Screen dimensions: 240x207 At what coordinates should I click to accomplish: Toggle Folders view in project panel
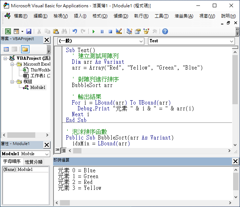click(x=25, y=49)
